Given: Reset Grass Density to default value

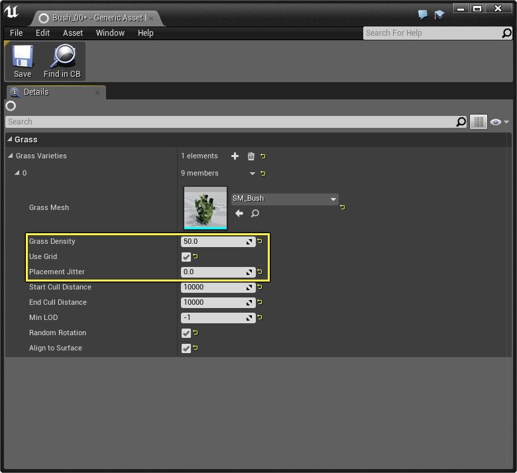Looking at the screenshot, I should [260, 242].
